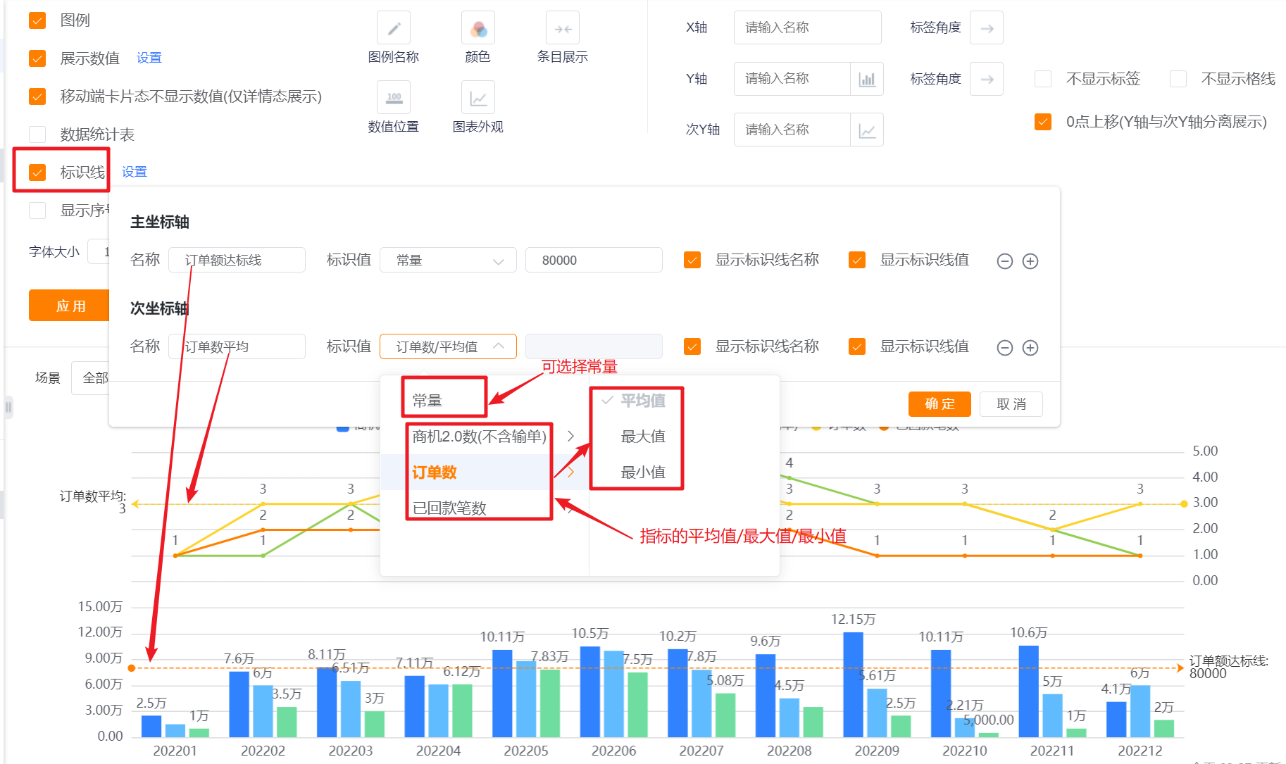This screenshot has height=764, width=1286.
Task: Toggle the 图例 checkbox
Action: (37, 20)
